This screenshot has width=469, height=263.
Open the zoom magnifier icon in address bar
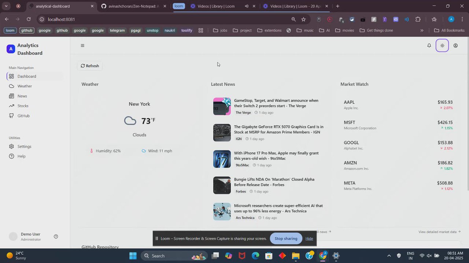[x=293, y=19]
